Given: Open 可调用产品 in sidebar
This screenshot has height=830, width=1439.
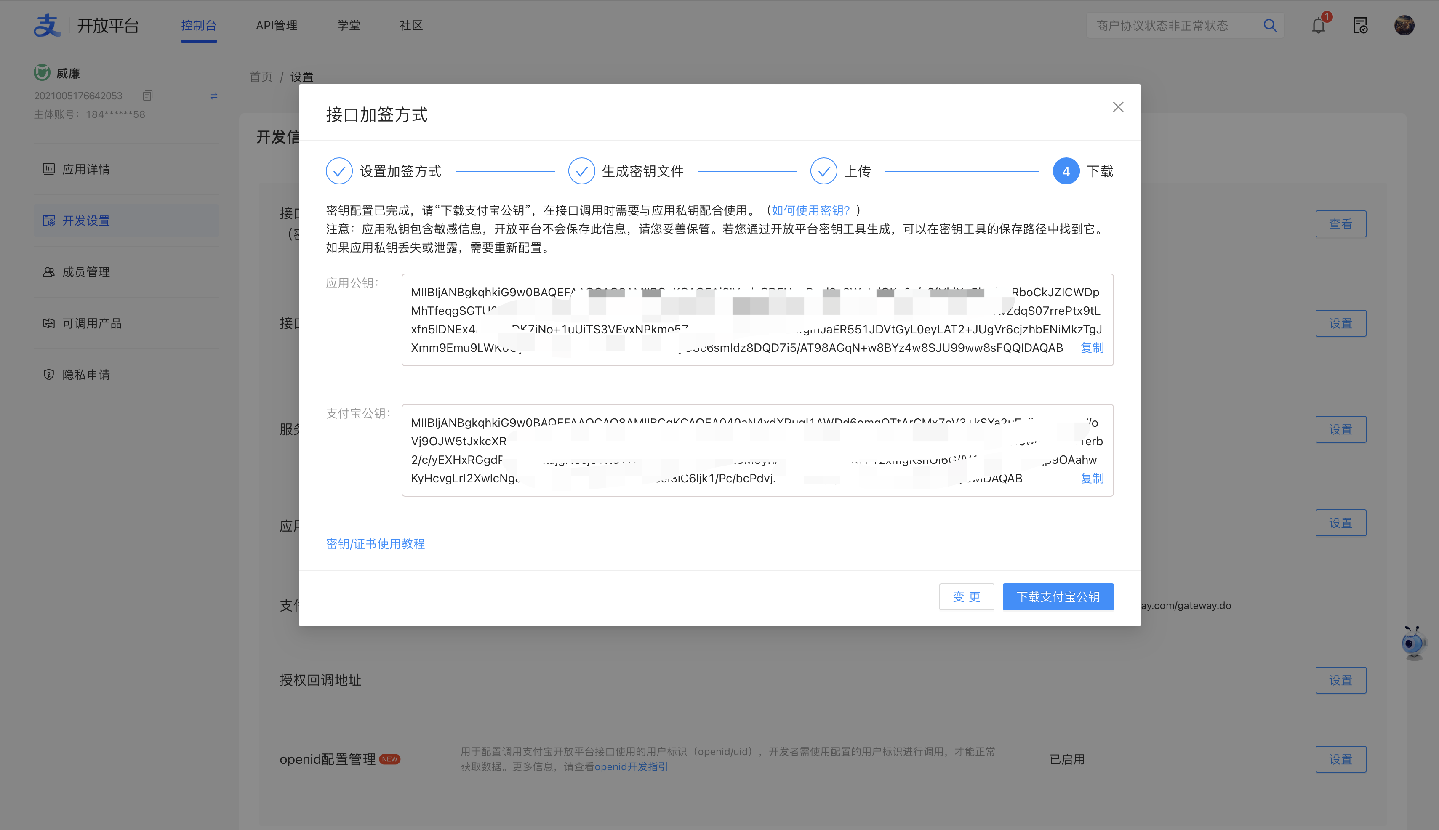Looking at the screenshot, I should tap(126, 323).
